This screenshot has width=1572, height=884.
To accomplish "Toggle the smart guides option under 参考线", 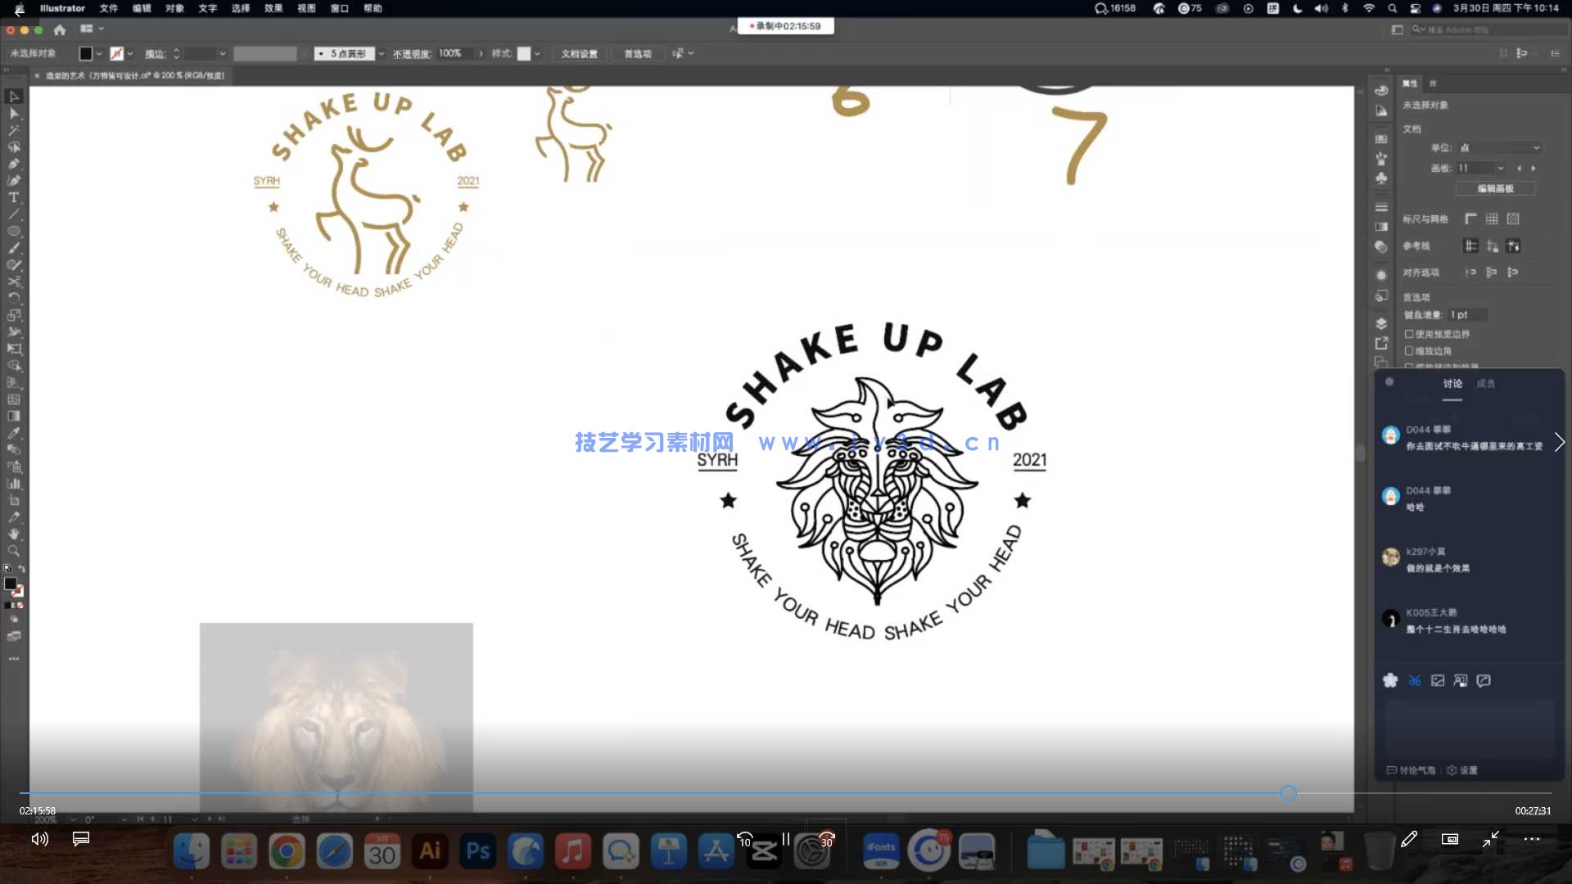I will [x=1514, y=246].
